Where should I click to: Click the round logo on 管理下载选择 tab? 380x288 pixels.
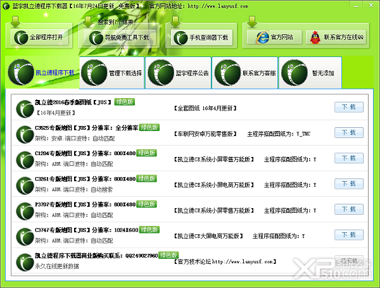click(94, 73)
